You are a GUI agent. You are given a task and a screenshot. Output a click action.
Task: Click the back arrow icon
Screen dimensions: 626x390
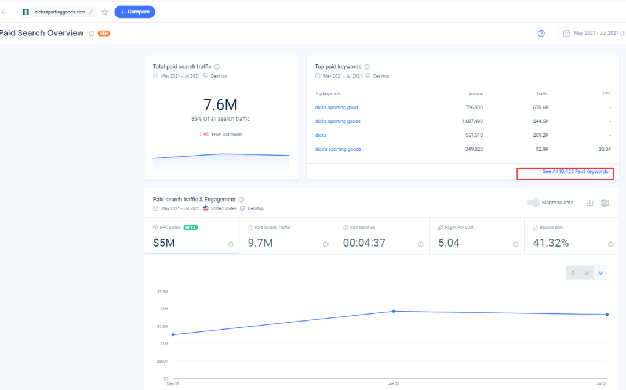click(5, 12)
